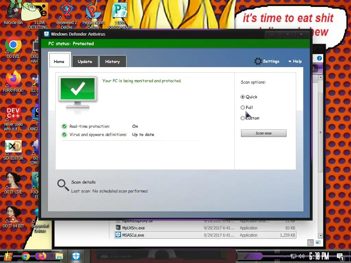Click the Explorer vertical scrollbar thumb
Viewport: 351px width, 263px height.
[320, 132]
